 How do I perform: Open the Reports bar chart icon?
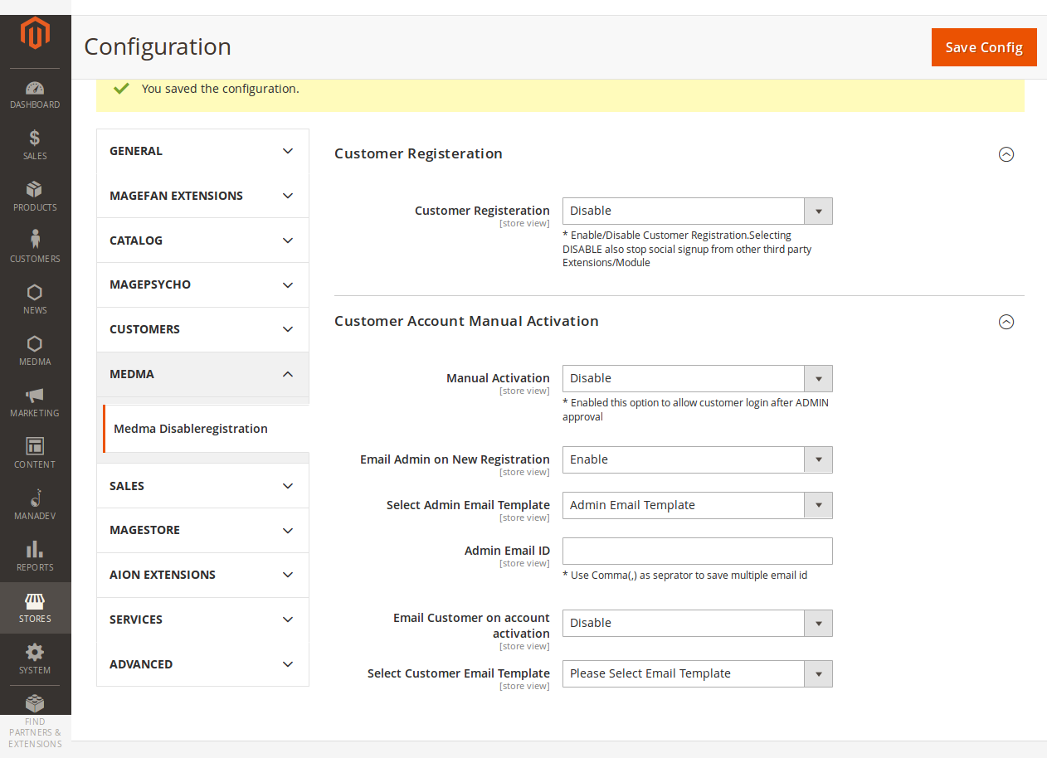tap(35, 550)
